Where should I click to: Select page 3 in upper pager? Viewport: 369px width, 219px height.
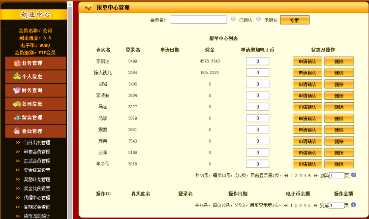pos(301,176)
